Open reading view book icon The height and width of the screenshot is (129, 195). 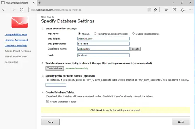click(x=149, y=10)
